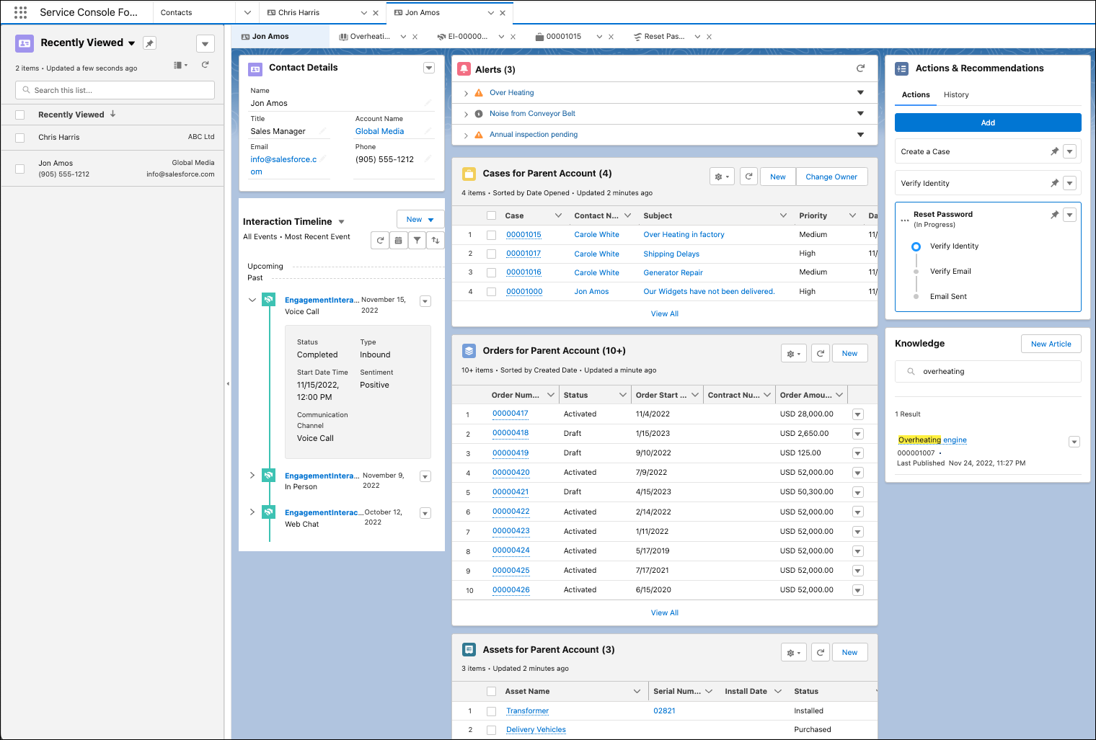Collapse the November 15 Voice Call entry
This screenshot has width=1096, height=740.
coord(252,300)
